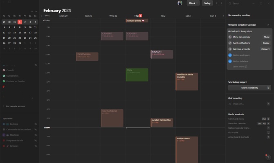Open the Anabel CamperVan event
Viewport: 274px width, 163px height.
click(162, 122)
